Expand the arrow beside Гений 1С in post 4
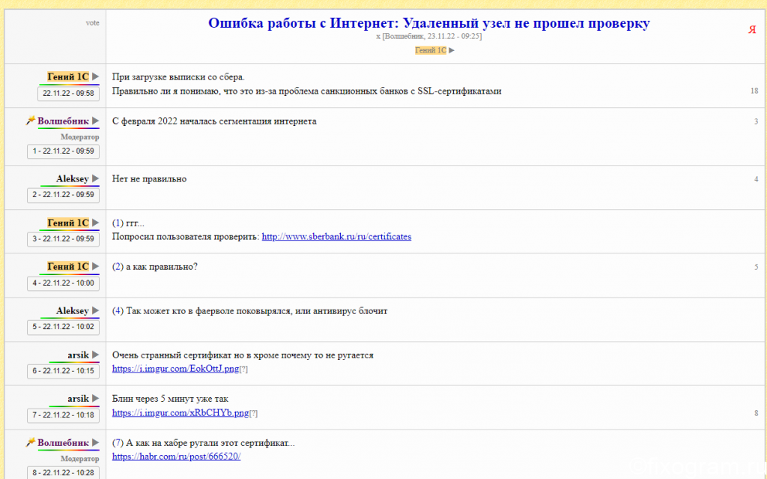This screenshot has height=479, width=767. 95,266
